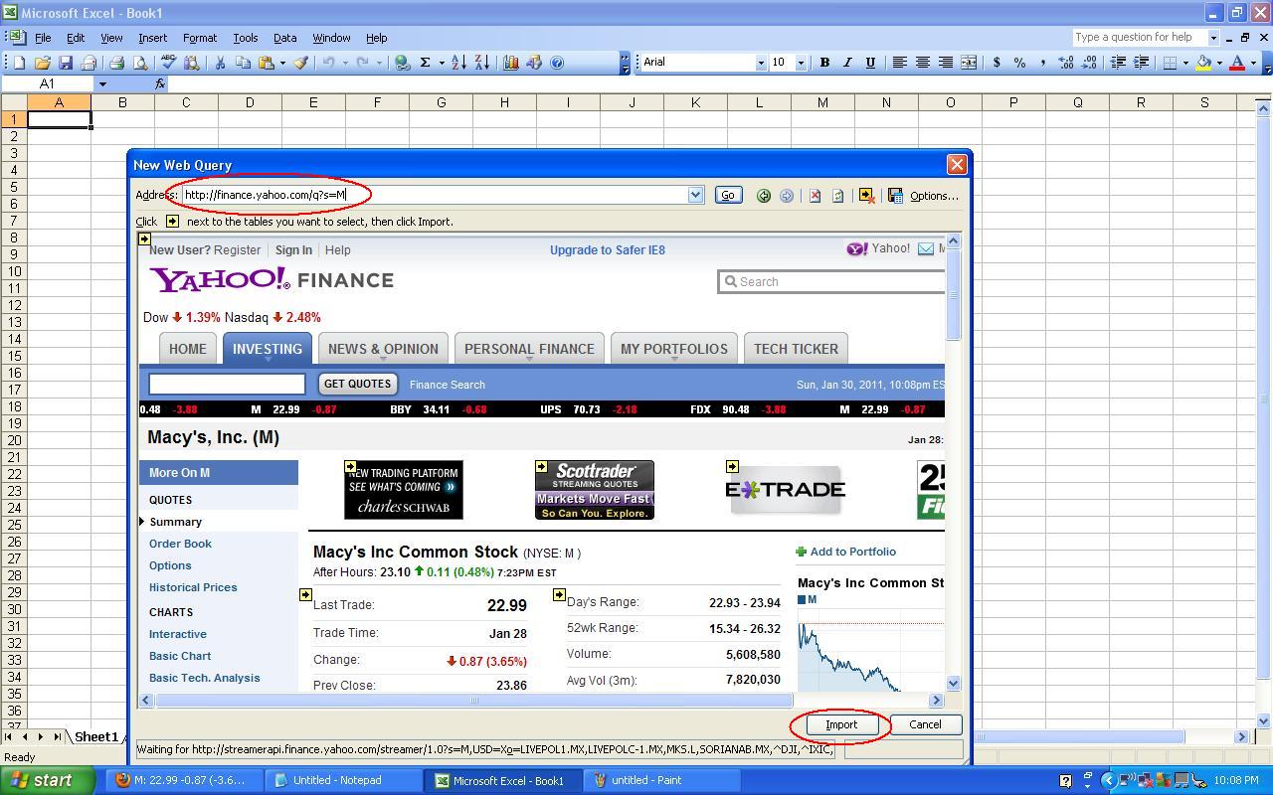This screenshot has width=1273, height=795.
Task: Run the Spelling check icon
Action: click(x=168, y=63)
